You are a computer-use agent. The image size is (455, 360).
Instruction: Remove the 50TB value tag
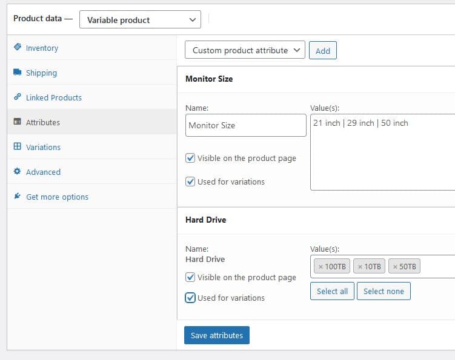click(395, 267)
